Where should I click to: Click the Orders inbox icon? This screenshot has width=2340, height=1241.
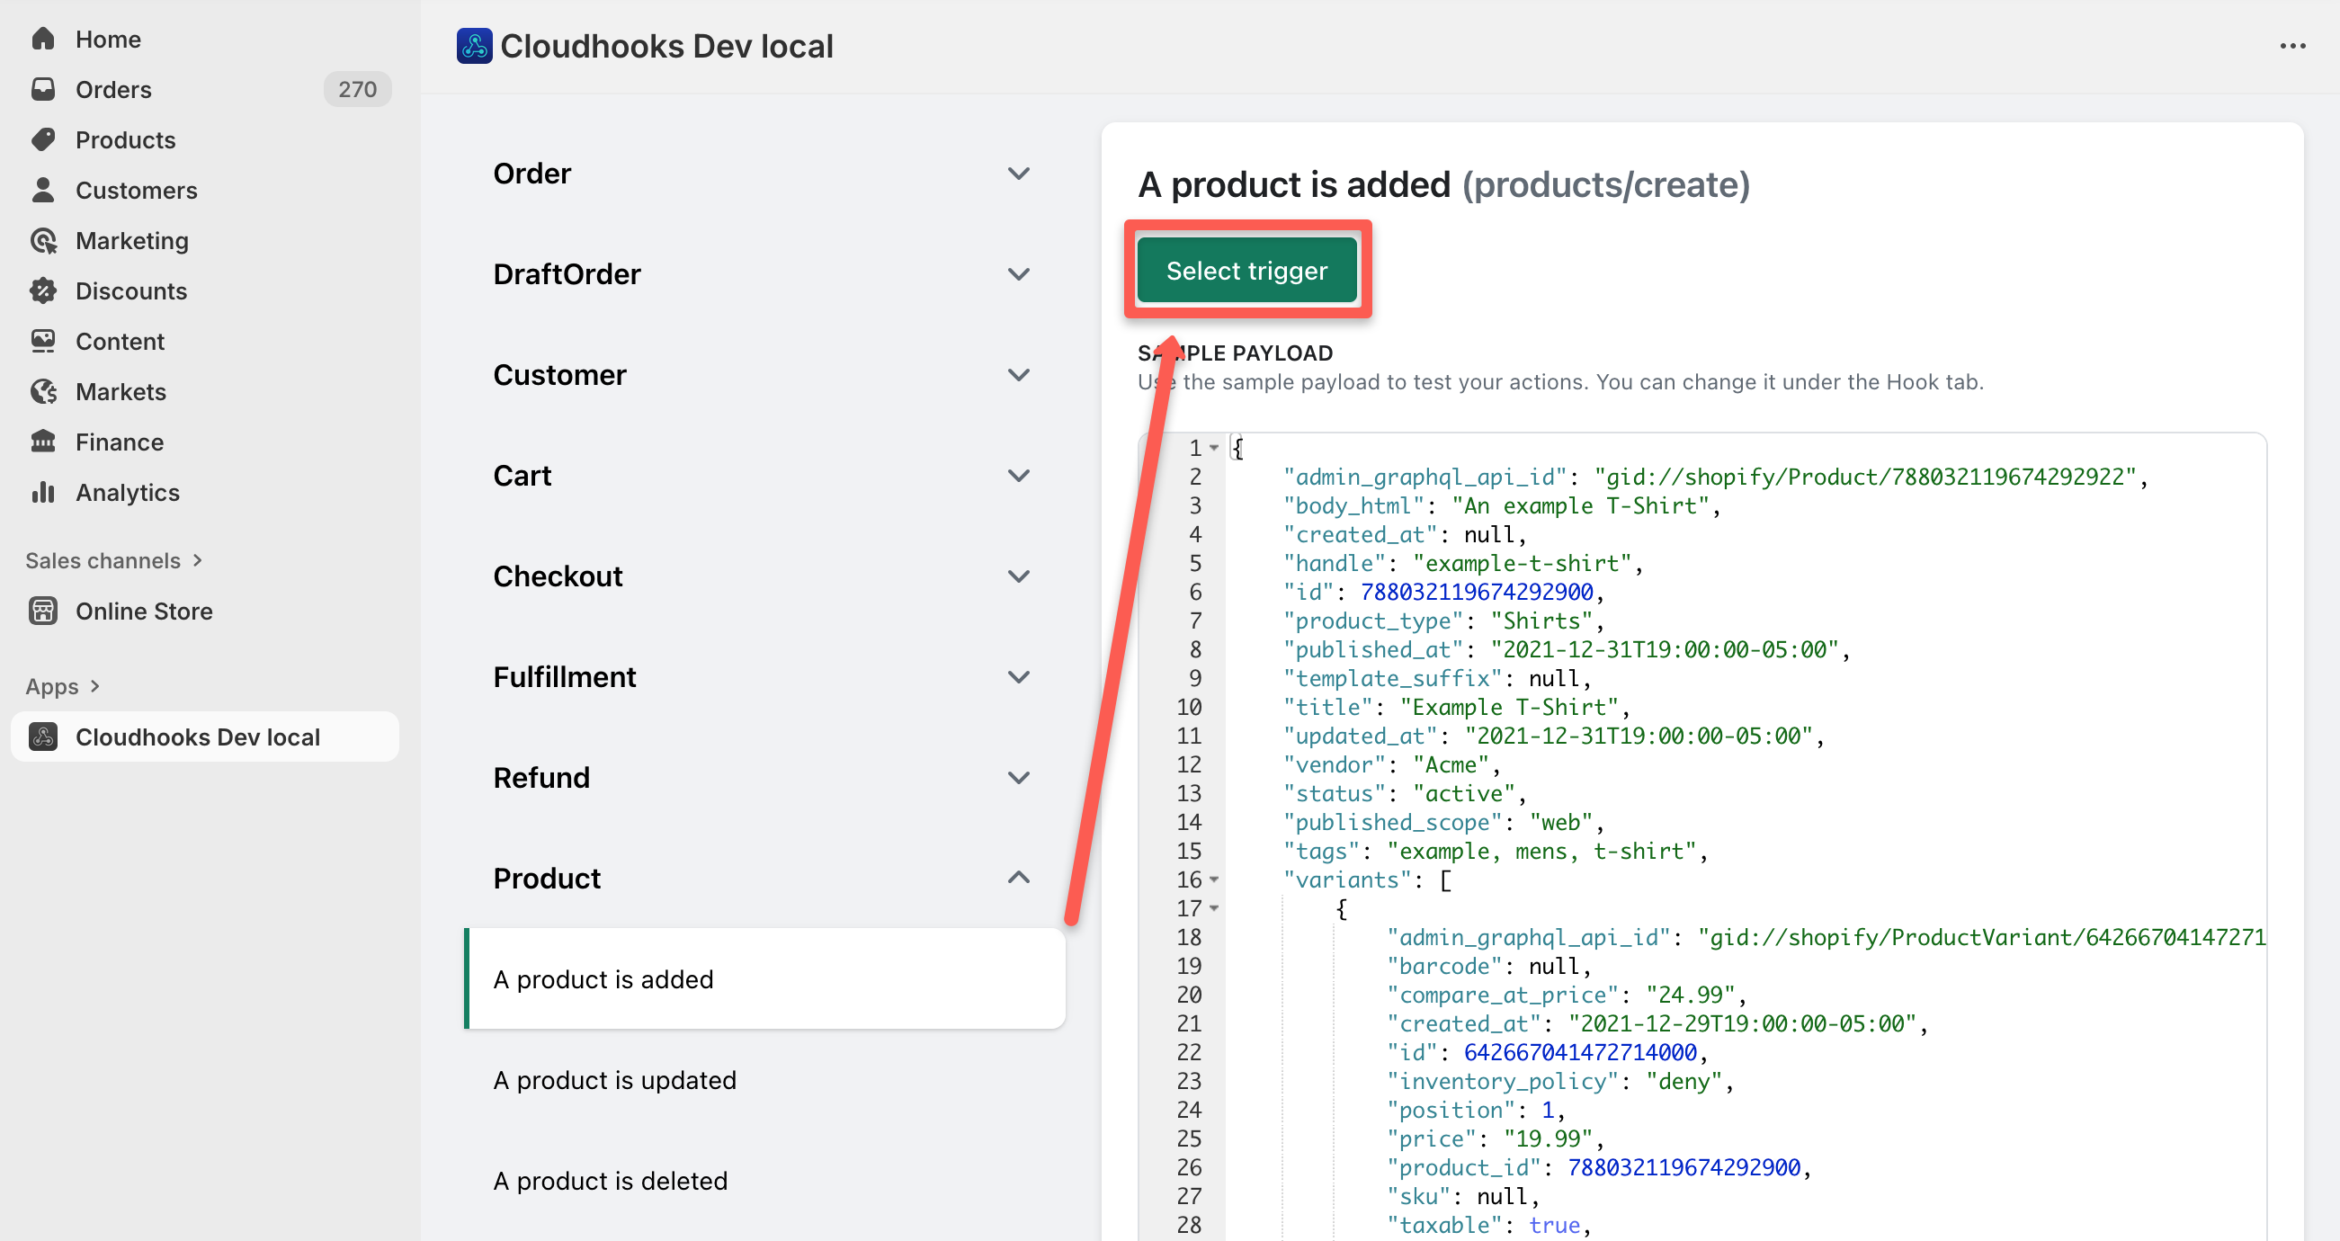pyautogui.click(x=42, y=89)
